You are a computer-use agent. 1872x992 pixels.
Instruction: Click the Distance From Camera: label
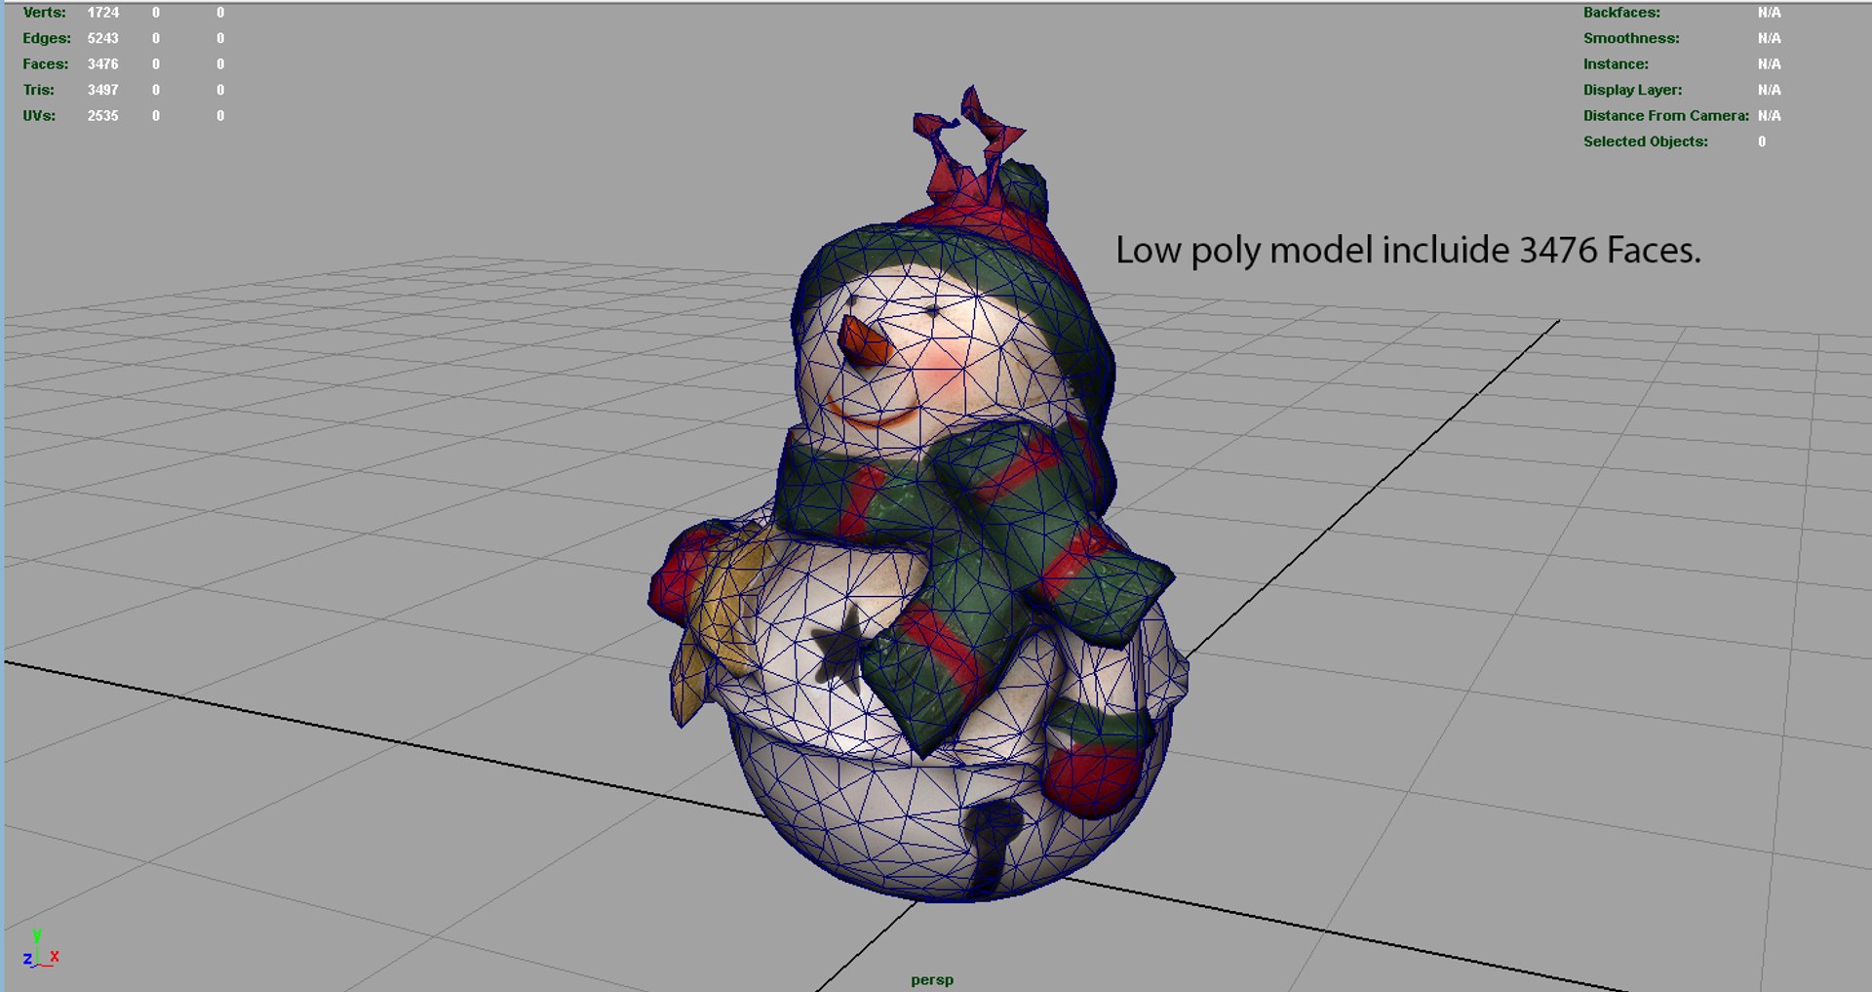pos(1666,115)
